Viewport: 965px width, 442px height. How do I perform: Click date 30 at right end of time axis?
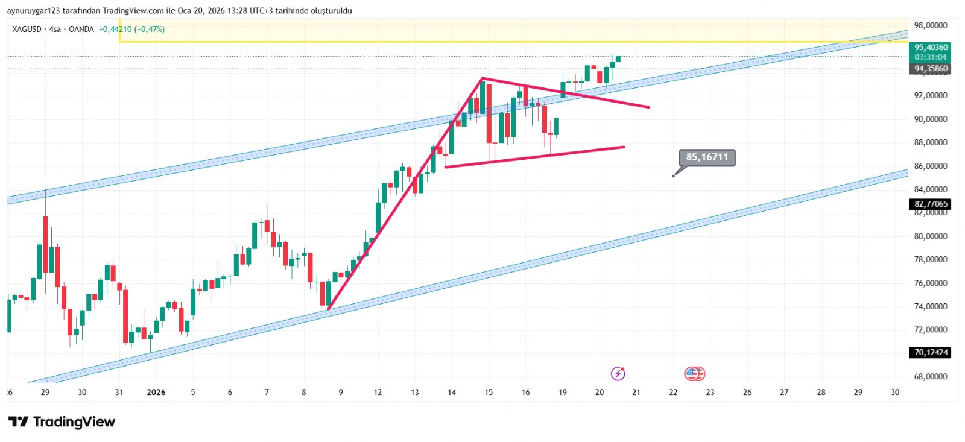tap(895, 392)
